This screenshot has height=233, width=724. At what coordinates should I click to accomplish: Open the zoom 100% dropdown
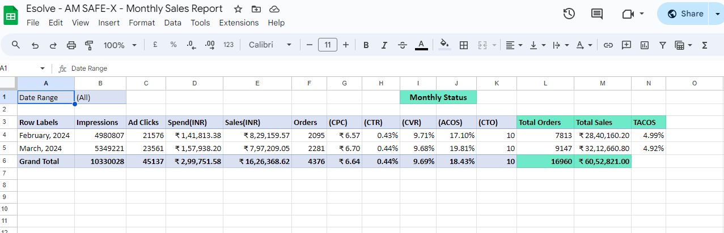pos(120,45)
